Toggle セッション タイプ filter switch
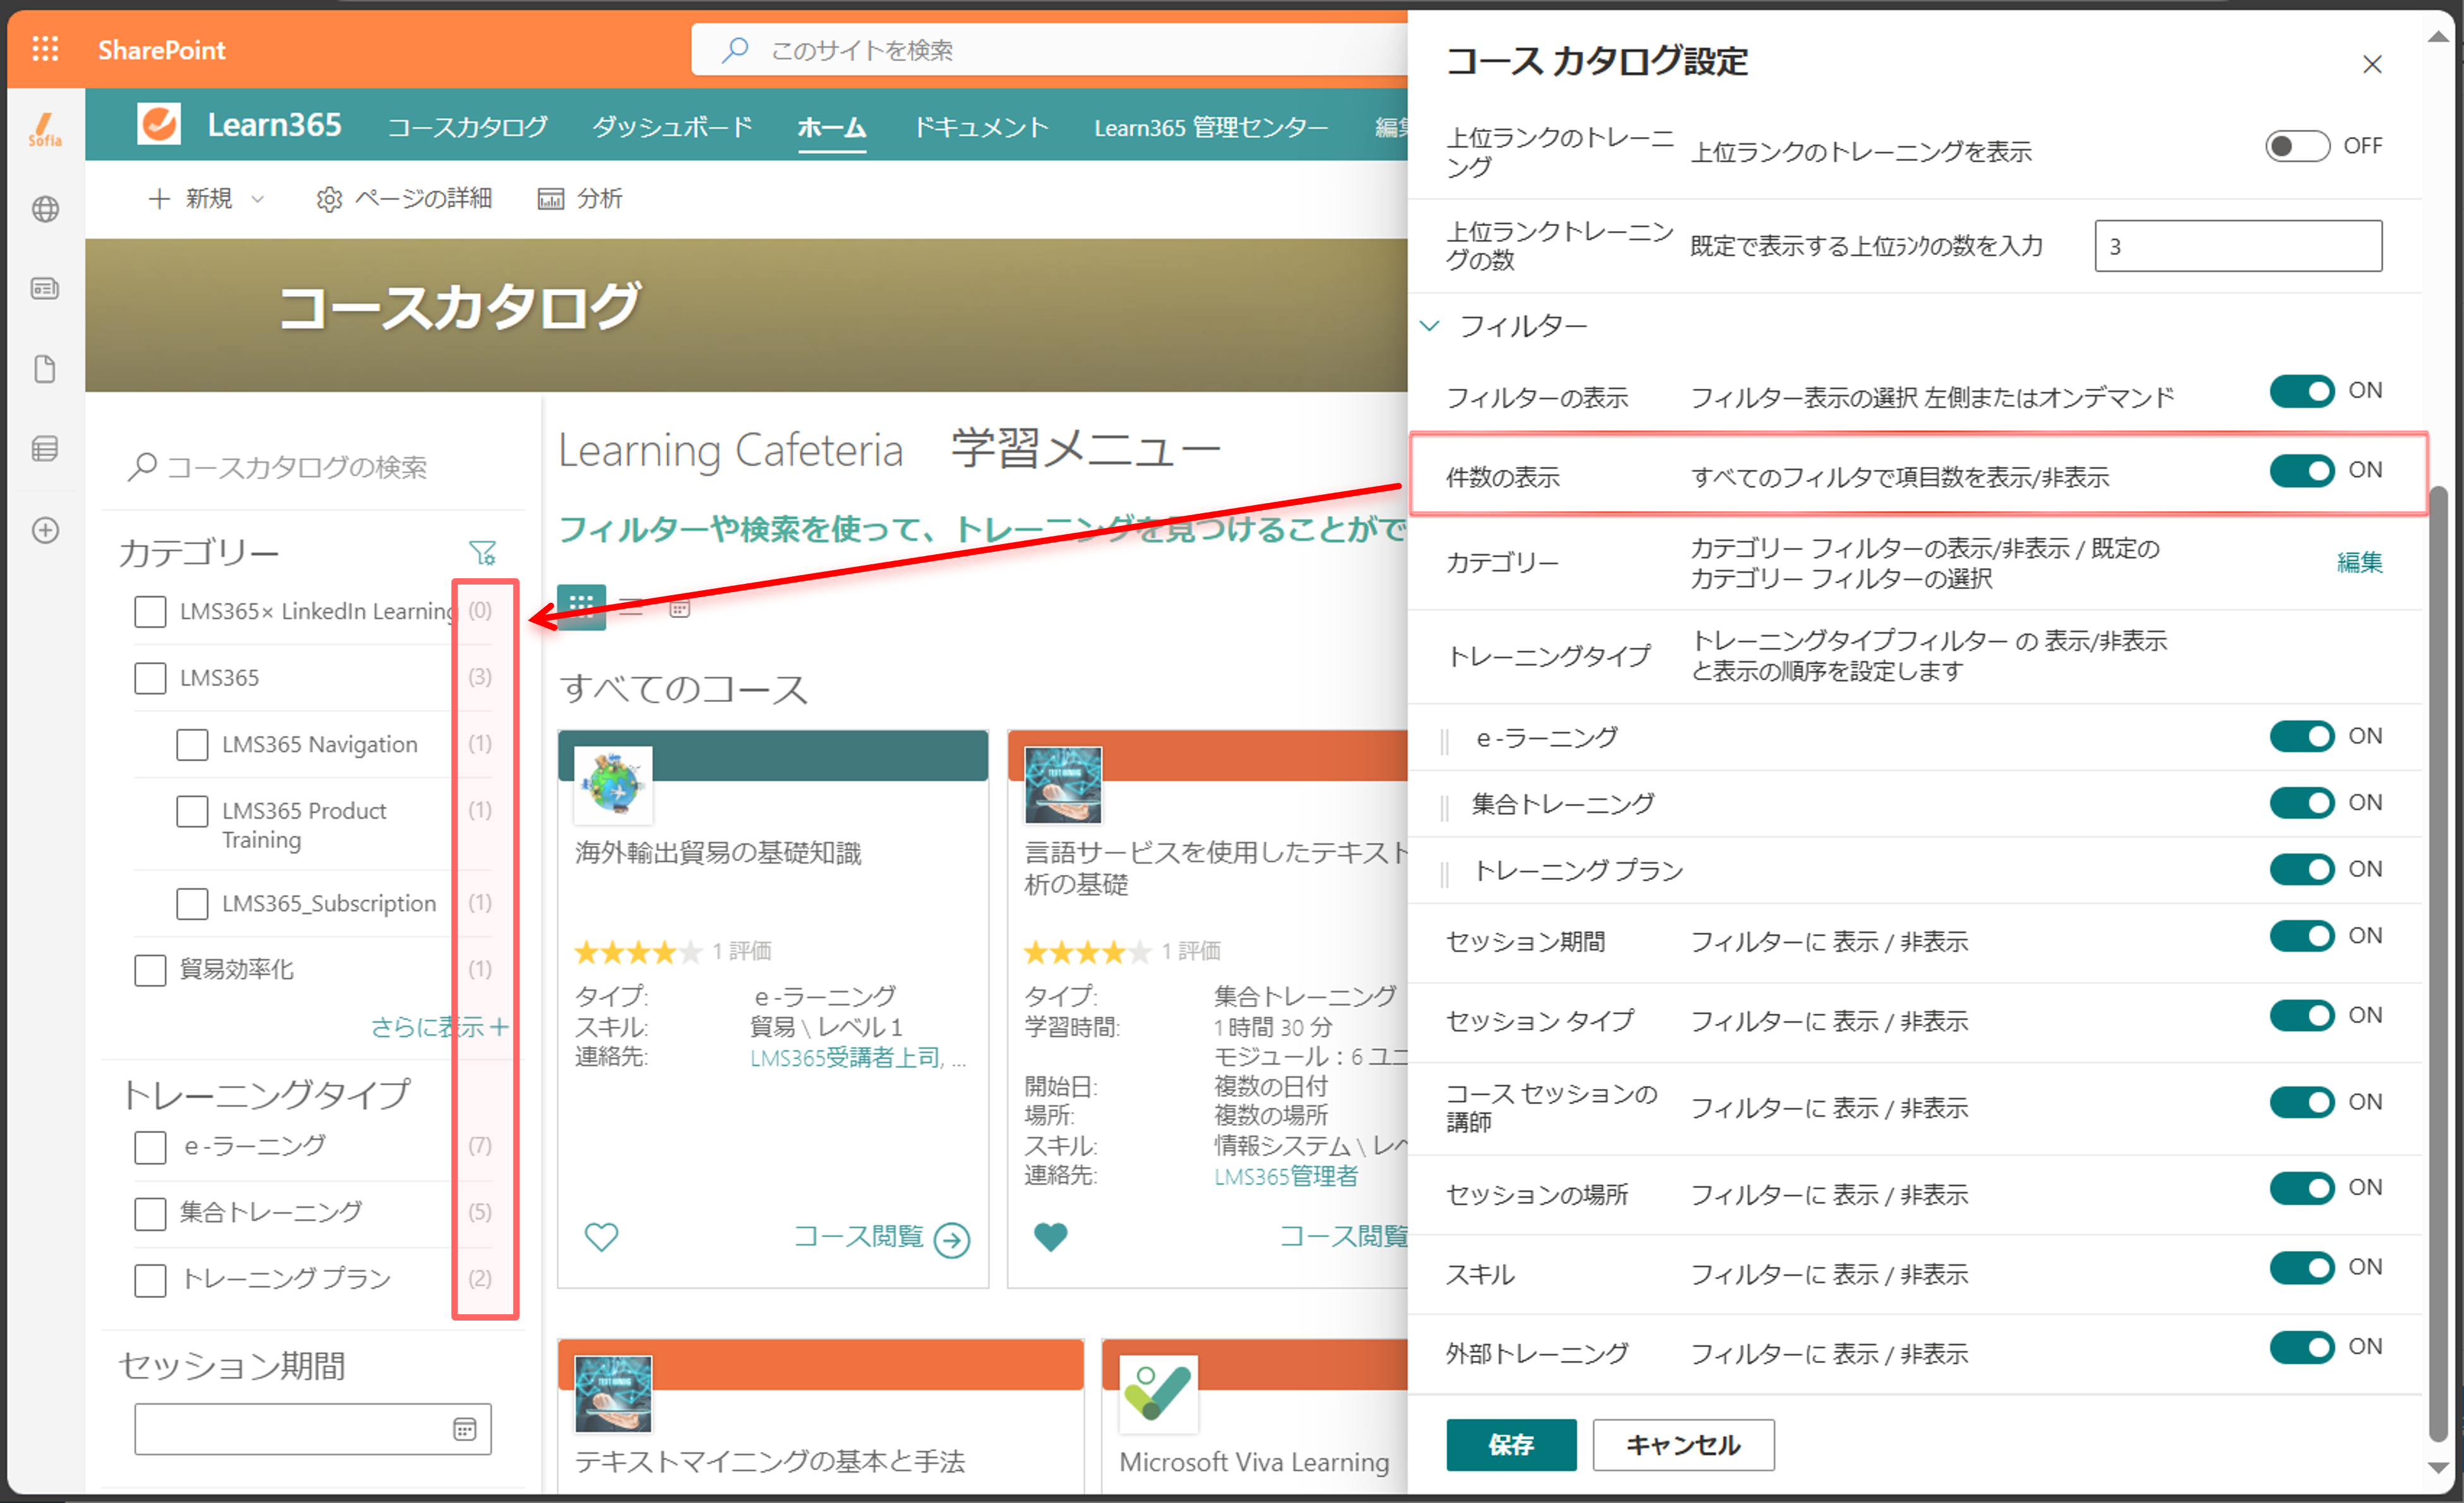 click(2302, 1015)
